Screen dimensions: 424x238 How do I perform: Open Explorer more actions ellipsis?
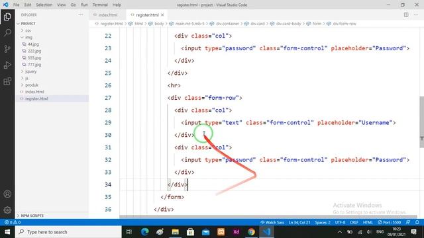(x=81, y=15)
